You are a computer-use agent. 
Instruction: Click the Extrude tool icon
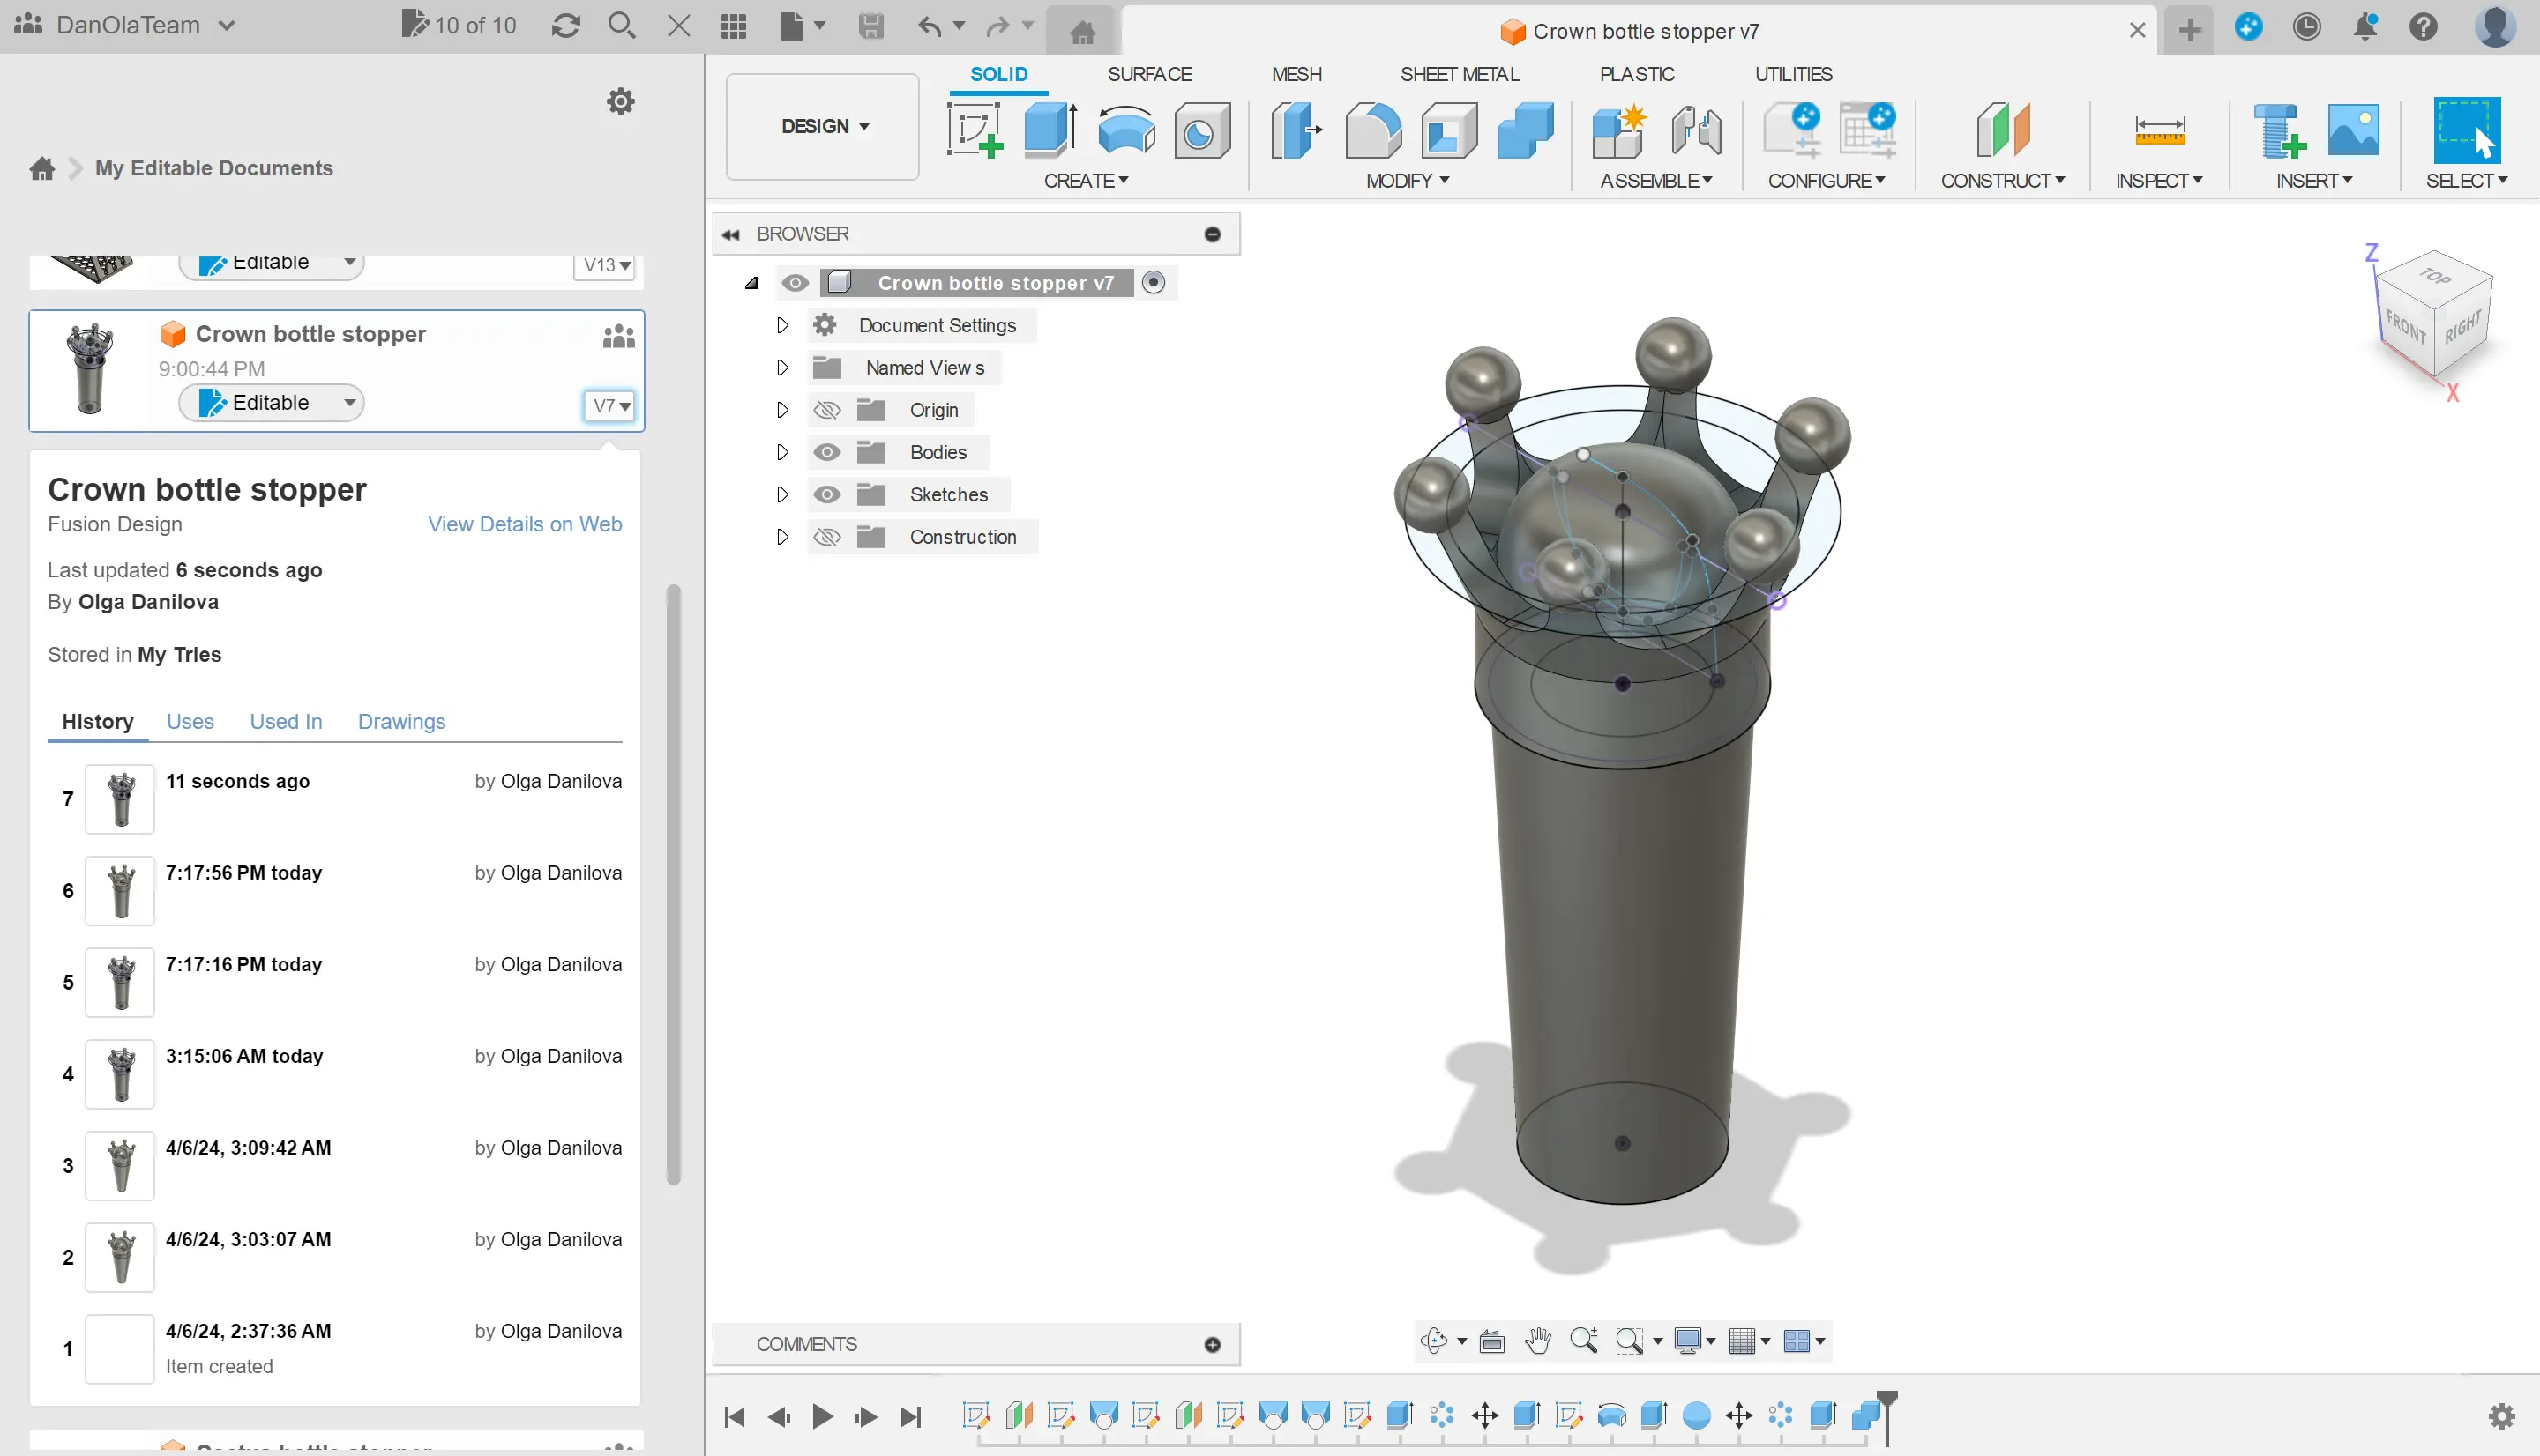(x=1050, y=130)
